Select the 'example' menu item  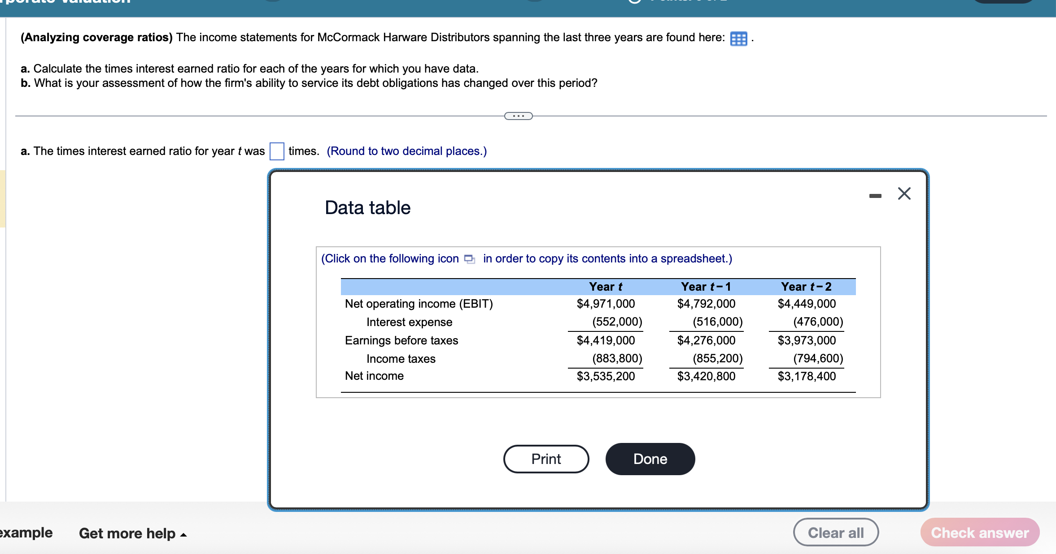point(26,532)
